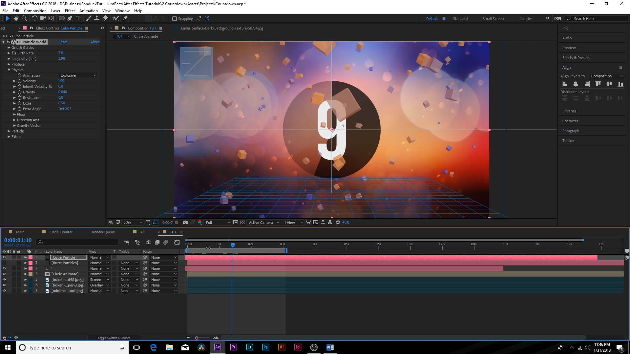Select the Hand tool in the toolbar
This screenshot has height=354, width=630.
click(16, 18)
